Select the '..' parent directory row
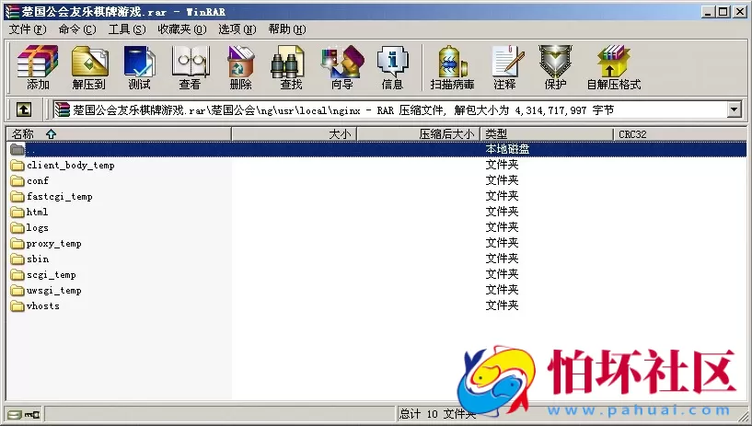Viewport: 752px width, 426px height. pyautogui.click(x=376, y=149)
